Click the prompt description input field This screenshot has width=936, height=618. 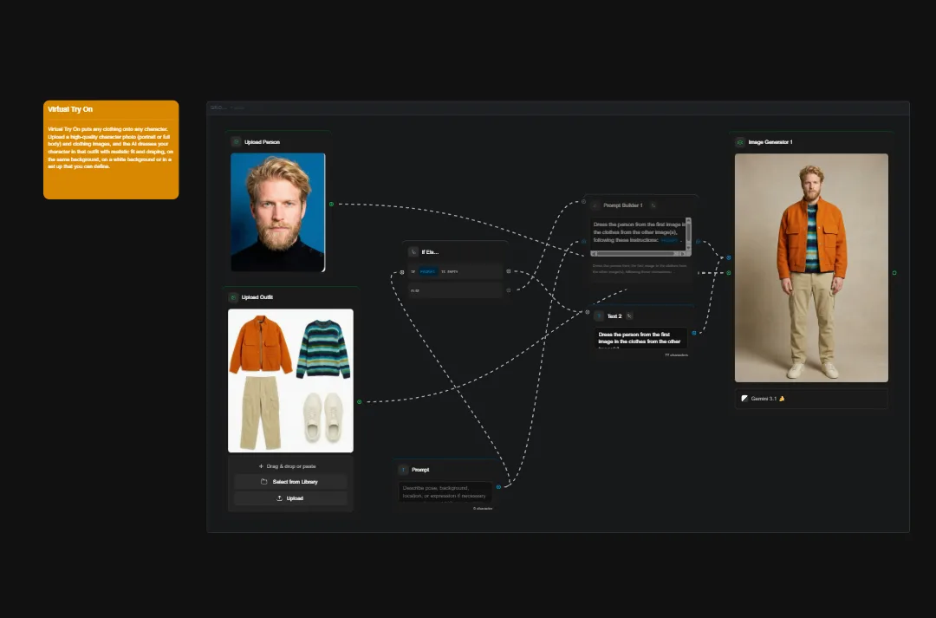(445, 492)
